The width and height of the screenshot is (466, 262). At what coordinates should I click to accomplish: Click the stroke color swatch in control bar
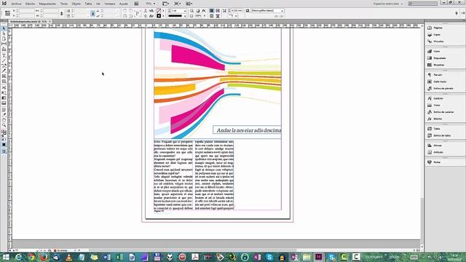[x=159, y=16]
